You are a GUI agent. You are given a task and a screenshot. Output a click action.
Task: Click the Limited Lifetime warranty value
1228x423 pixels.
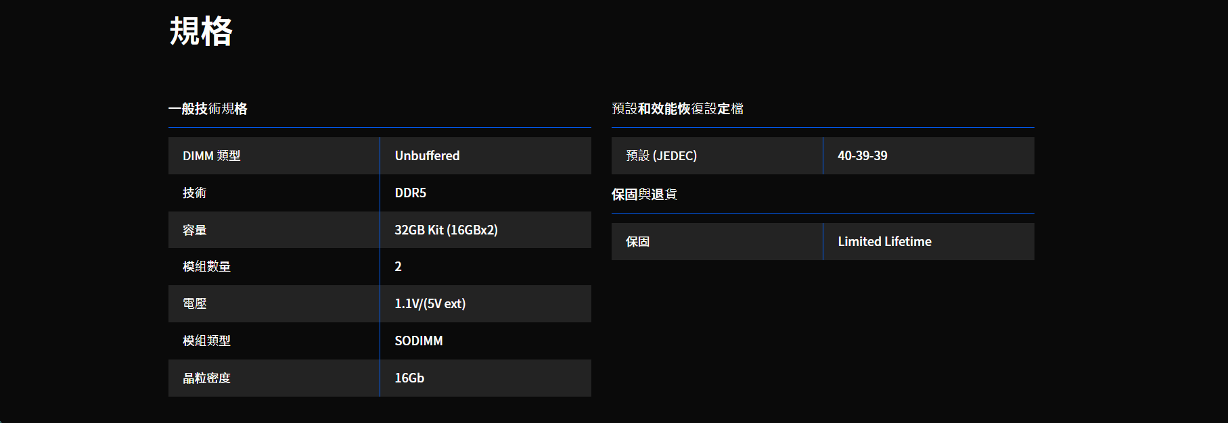tap(885, 242)
